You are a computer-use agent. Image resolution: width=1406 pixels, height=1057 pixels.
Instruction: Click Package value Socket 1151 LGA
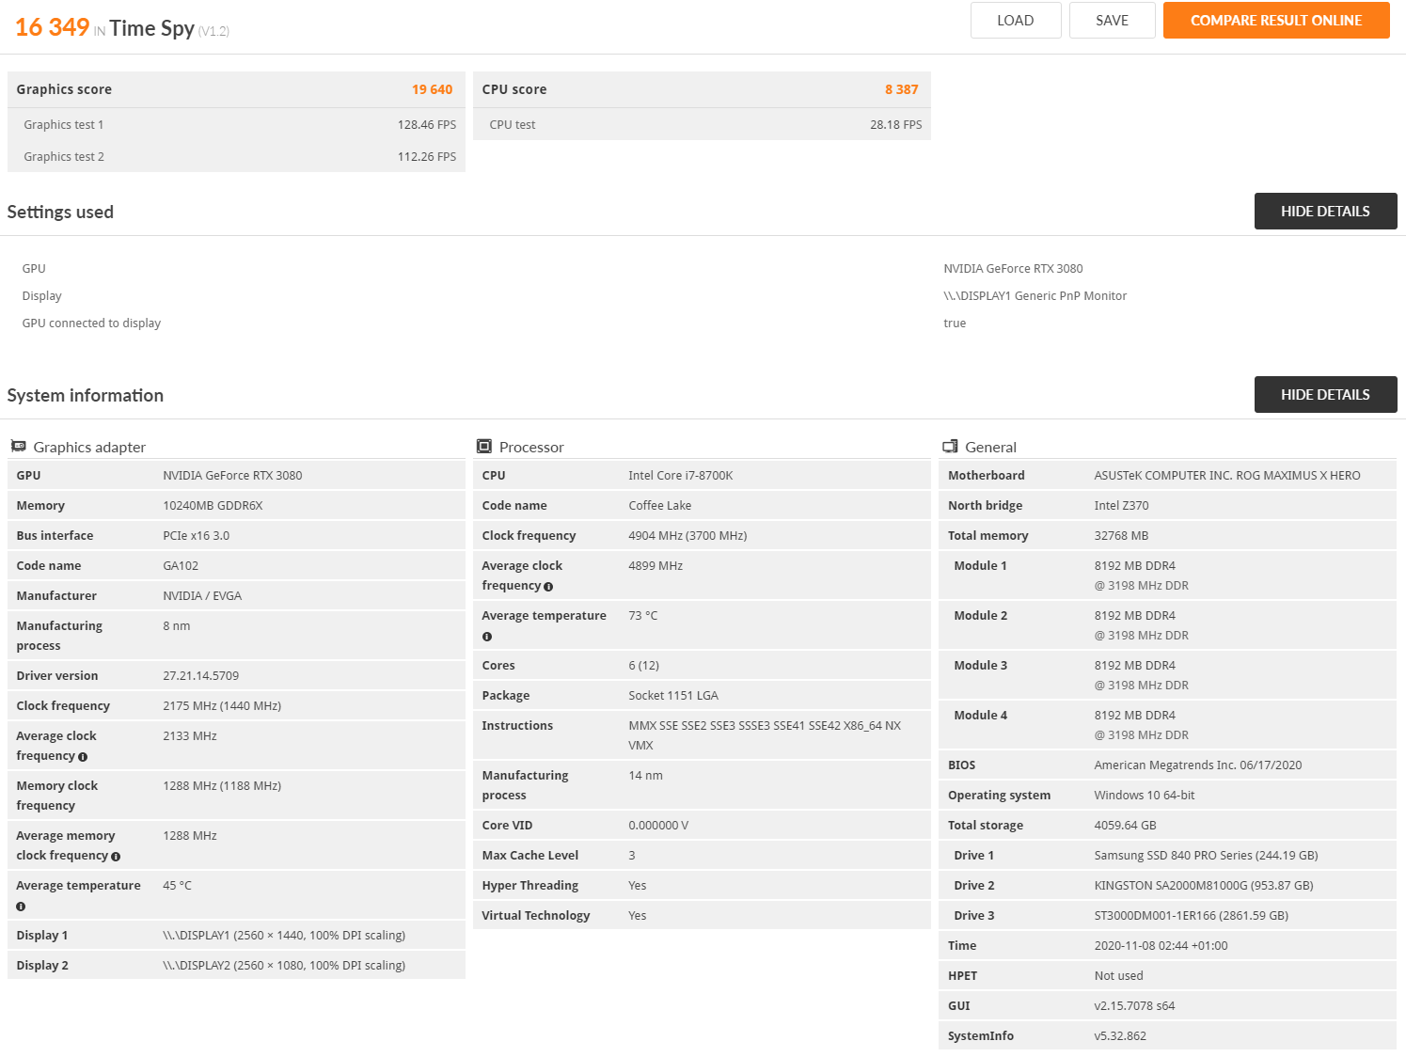point(673,695)
